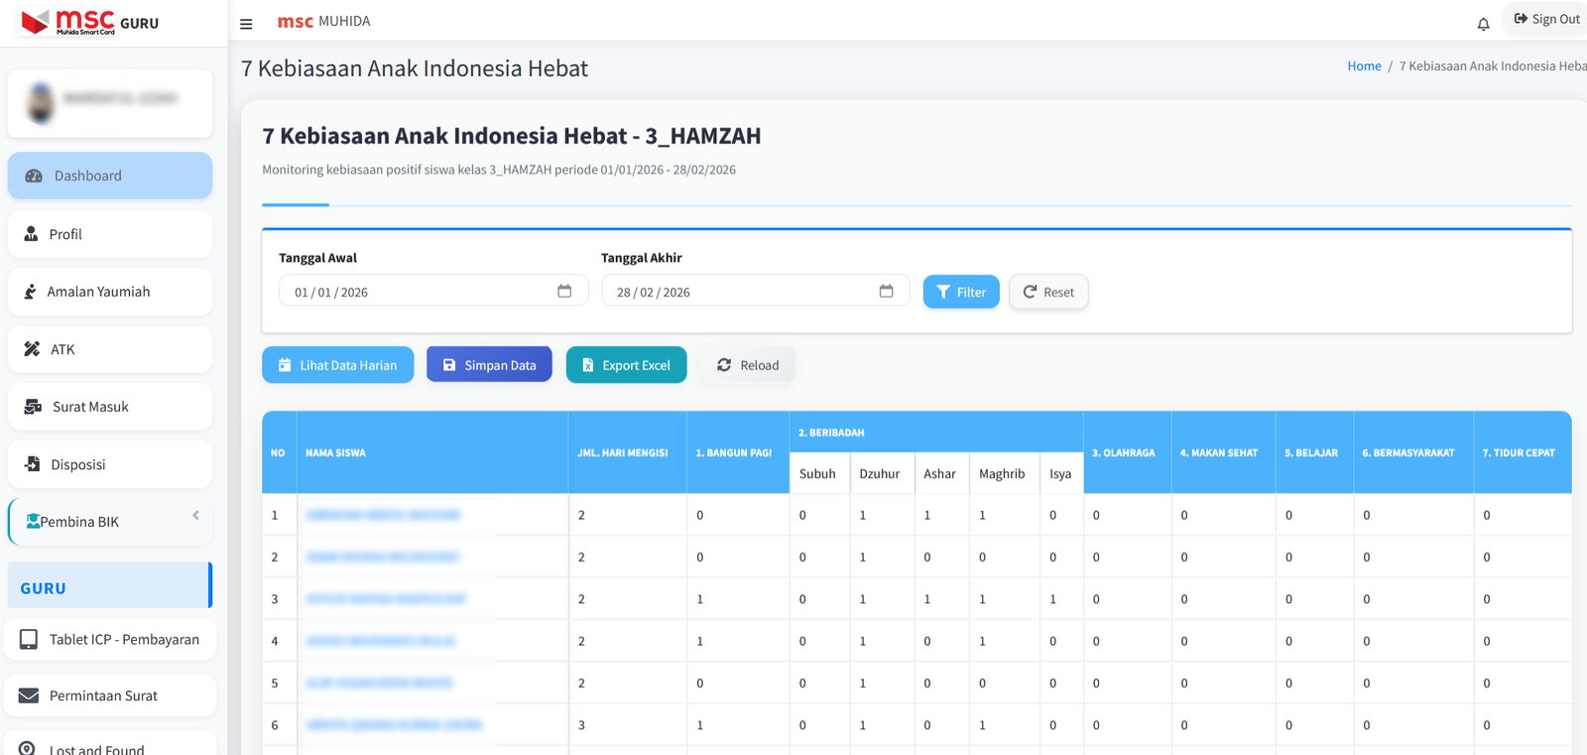Open the student name link in row 1

pos(383,515)
